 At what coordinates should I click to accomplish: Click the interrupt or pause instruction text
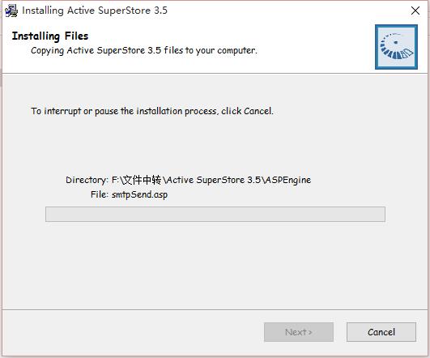point(152,111)
